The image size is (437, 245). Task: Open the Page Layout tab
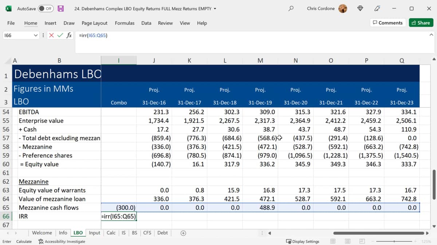[x=94, y=23]
